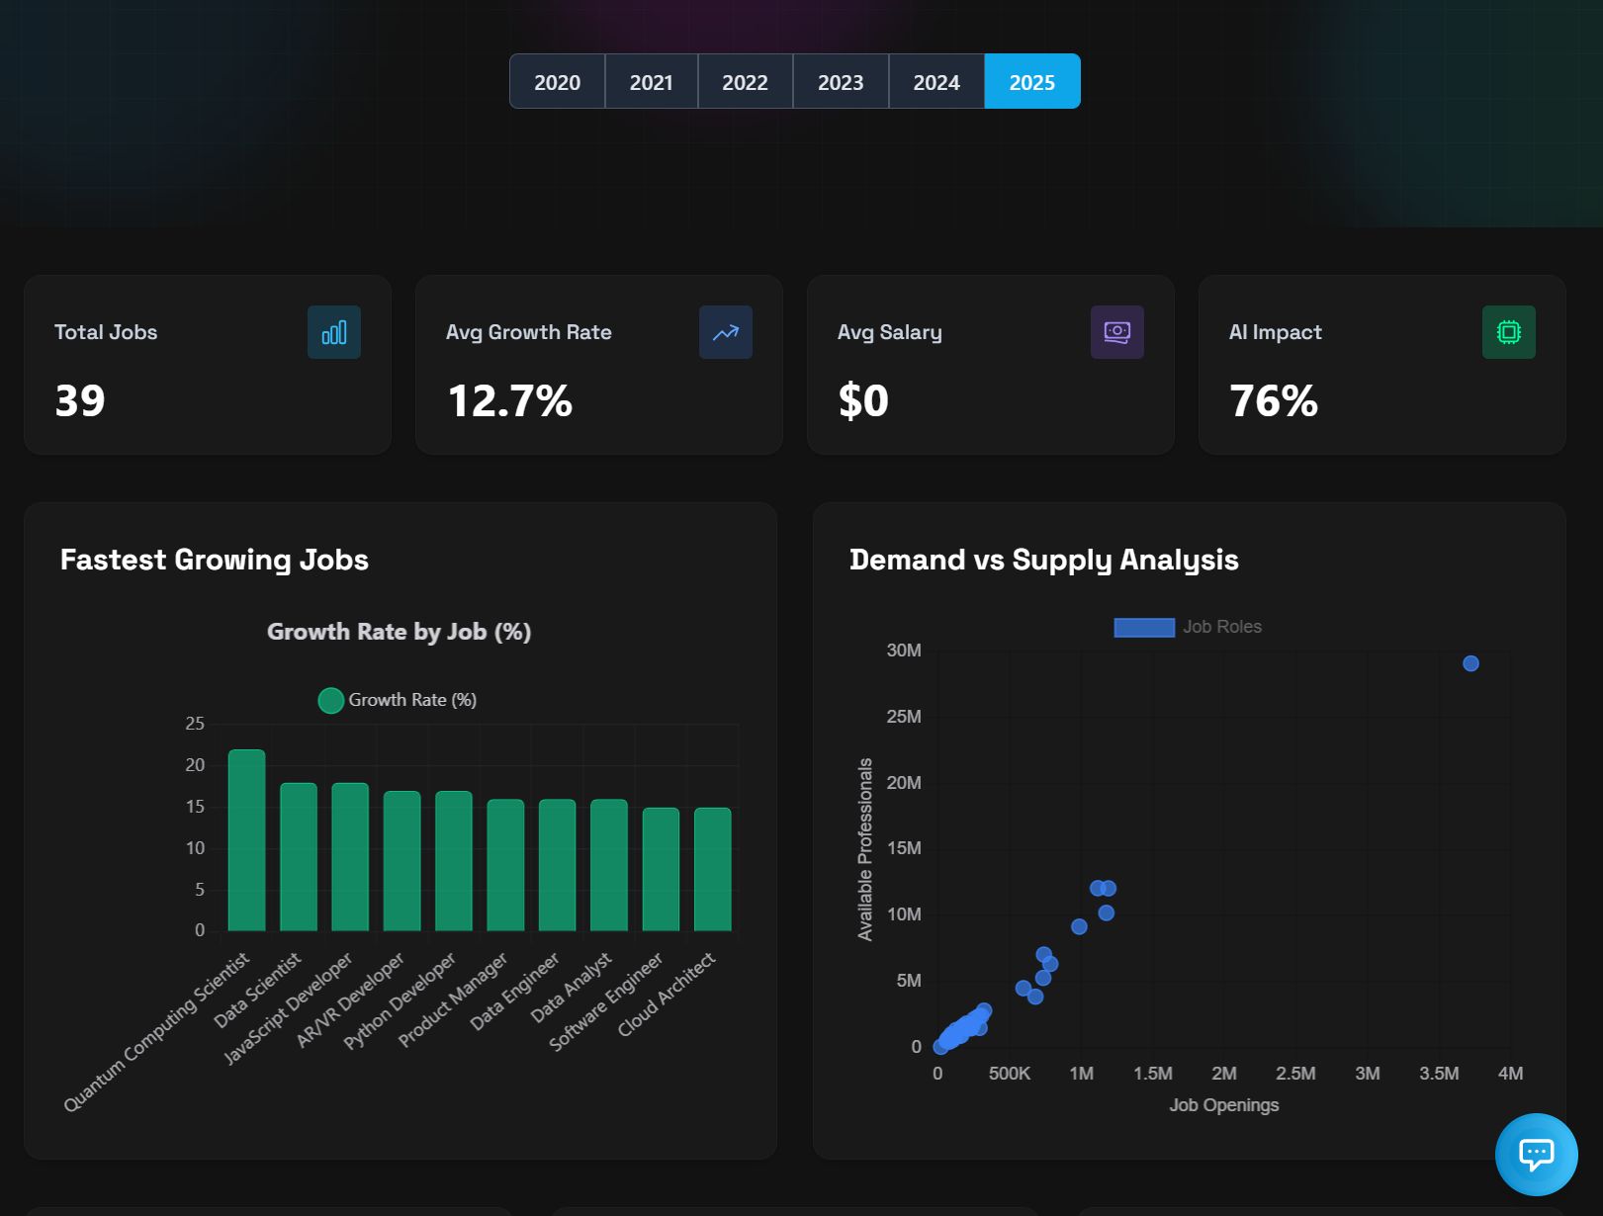Screen dimensions: 1603x1216
Task: Select the 2020 year tab
Action: (x=557, y=81)
